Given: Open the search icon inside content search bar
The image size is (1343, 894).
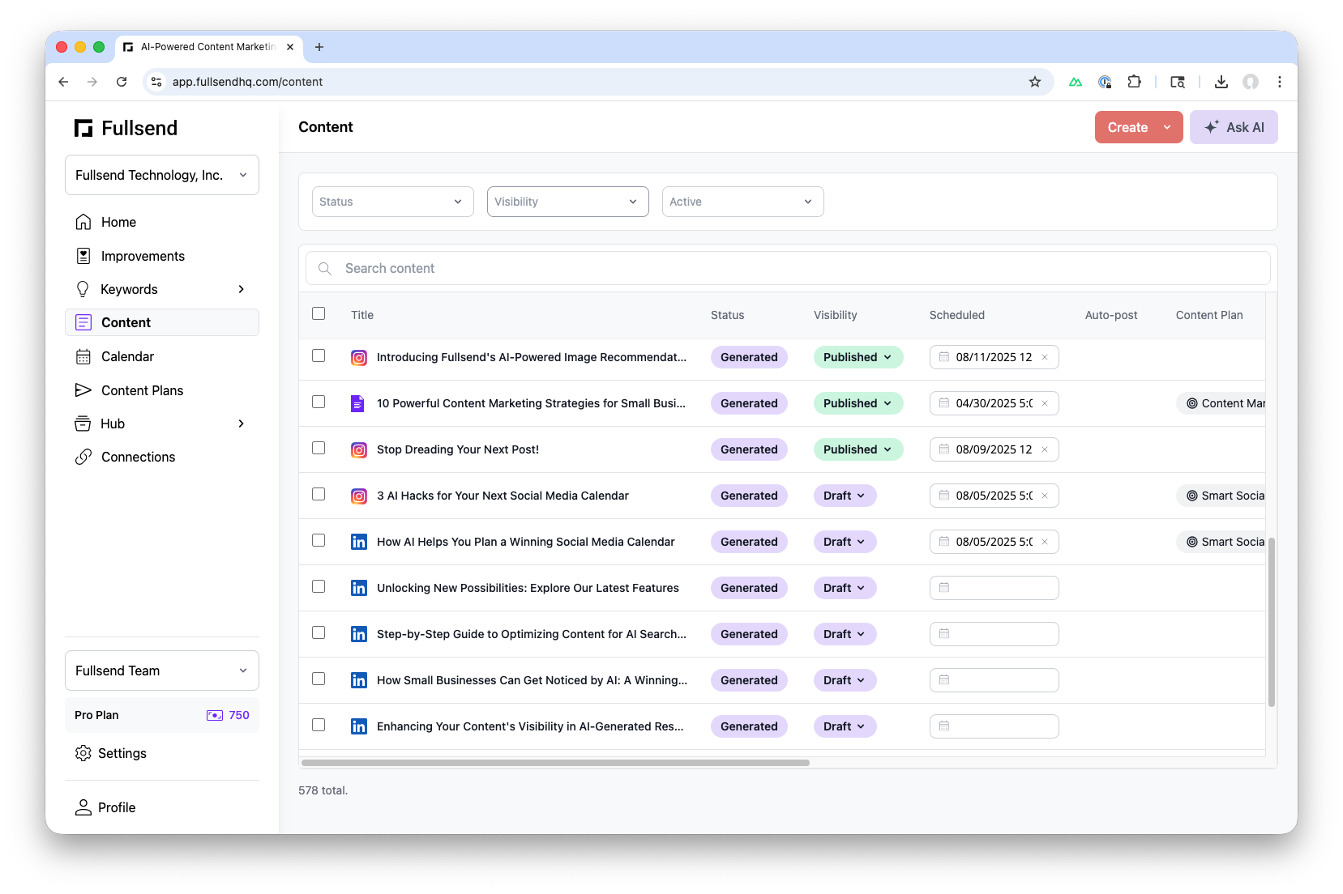Looking at the screenshot, I should point(325,268).
